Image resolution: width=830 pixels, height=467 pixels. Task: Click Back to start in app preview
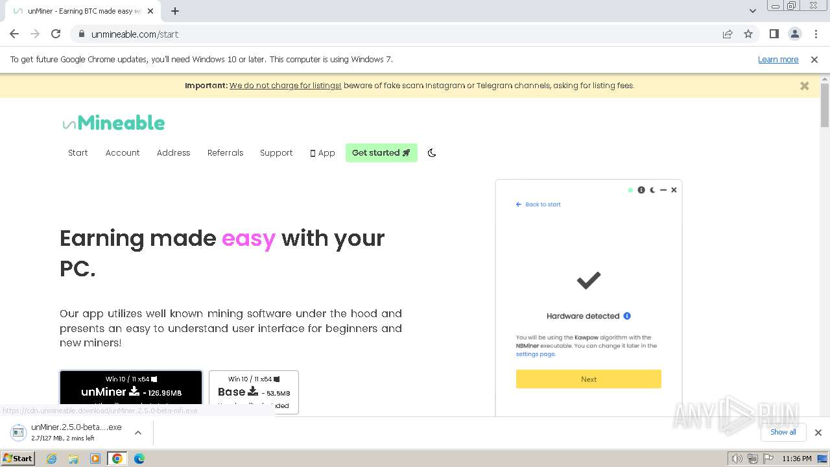(x=538, y=204)
